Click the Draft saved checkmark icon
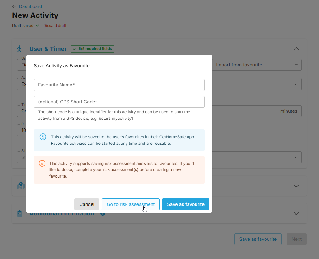319x259 pixels. [38, 26]
